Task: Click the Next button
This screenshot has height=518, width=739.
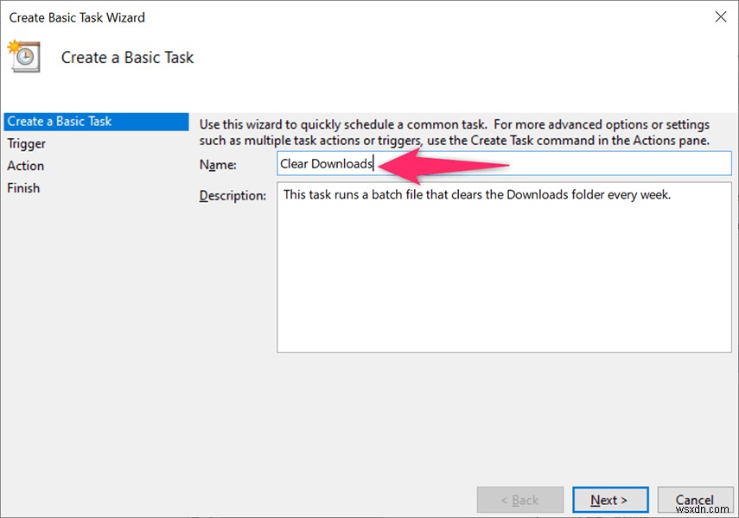Action: (610, 499)
